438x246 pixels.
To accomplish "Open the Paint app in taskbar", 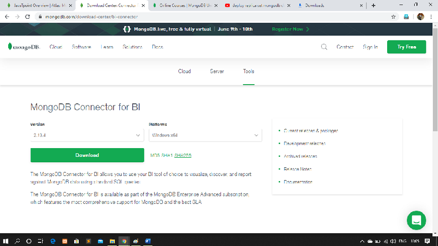I will tap(136, 241).
